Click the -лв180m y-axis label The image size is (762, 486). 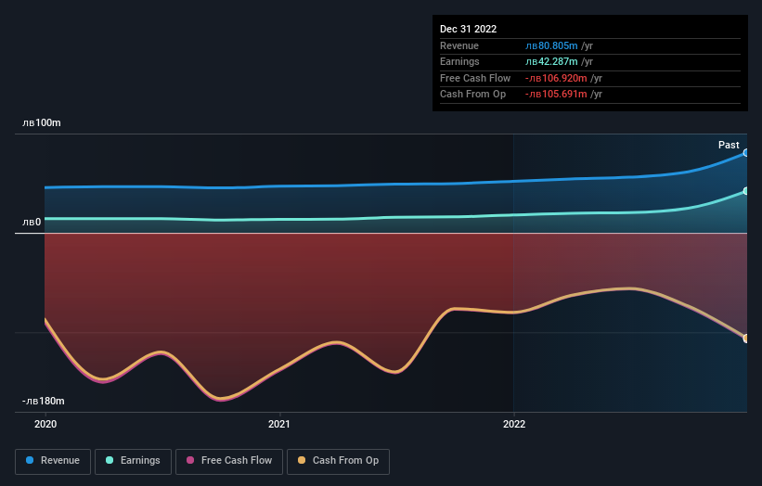click(44, 401)
